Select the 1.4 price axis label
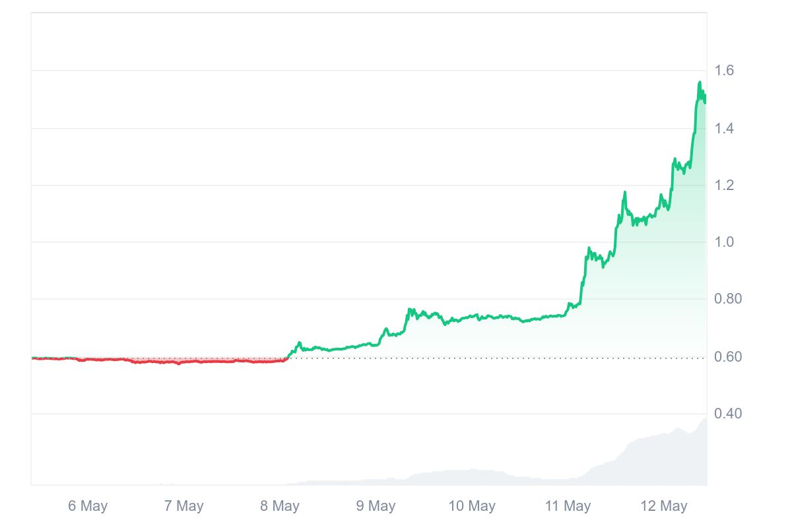Image resolution: width=792 pixels, height=528 pixels. coord(724,128)
